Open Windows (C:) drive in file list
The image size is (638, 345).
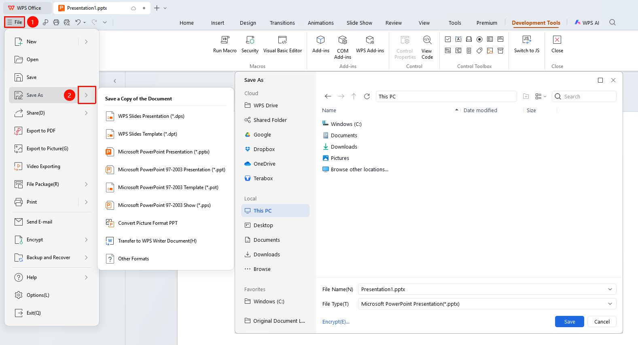tap(342, 124)
